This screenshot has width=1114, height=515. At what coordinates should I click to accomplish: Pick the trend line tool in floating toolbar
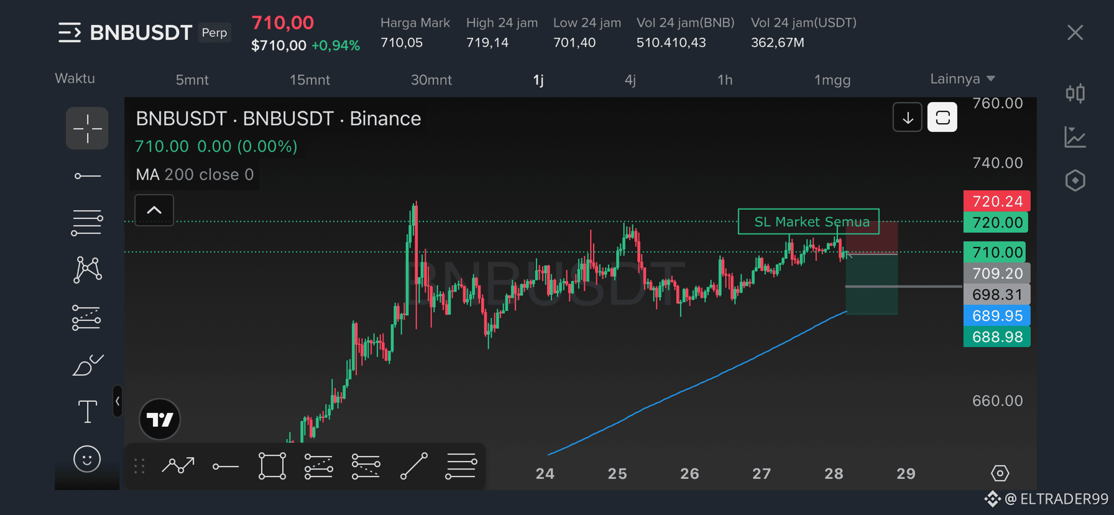click(413, 466)
